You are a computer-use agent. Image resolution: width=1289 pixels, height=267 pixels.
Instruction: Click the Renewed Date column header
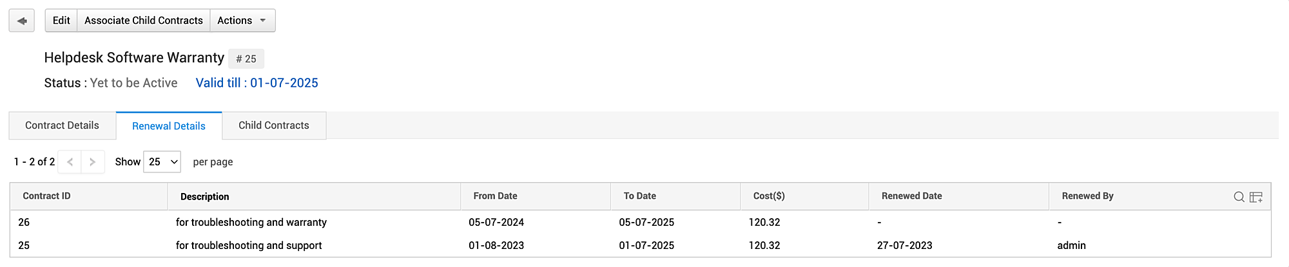911,196
